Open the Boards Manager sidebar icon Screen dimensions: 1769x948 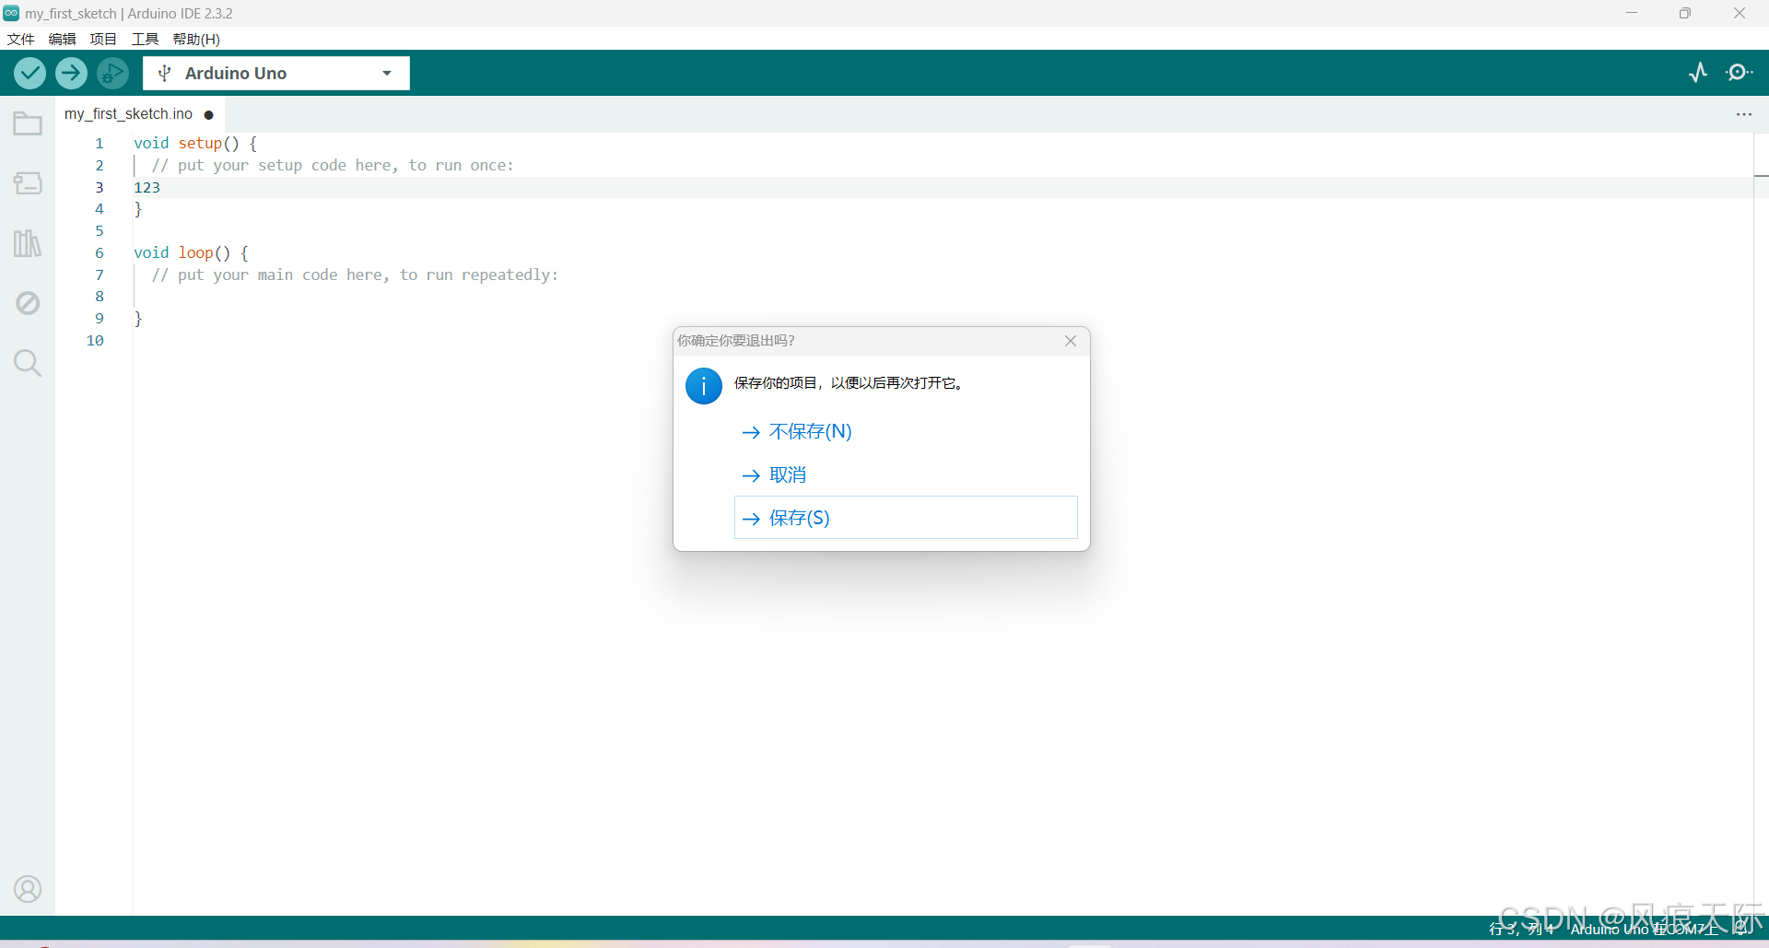(28, 183)
